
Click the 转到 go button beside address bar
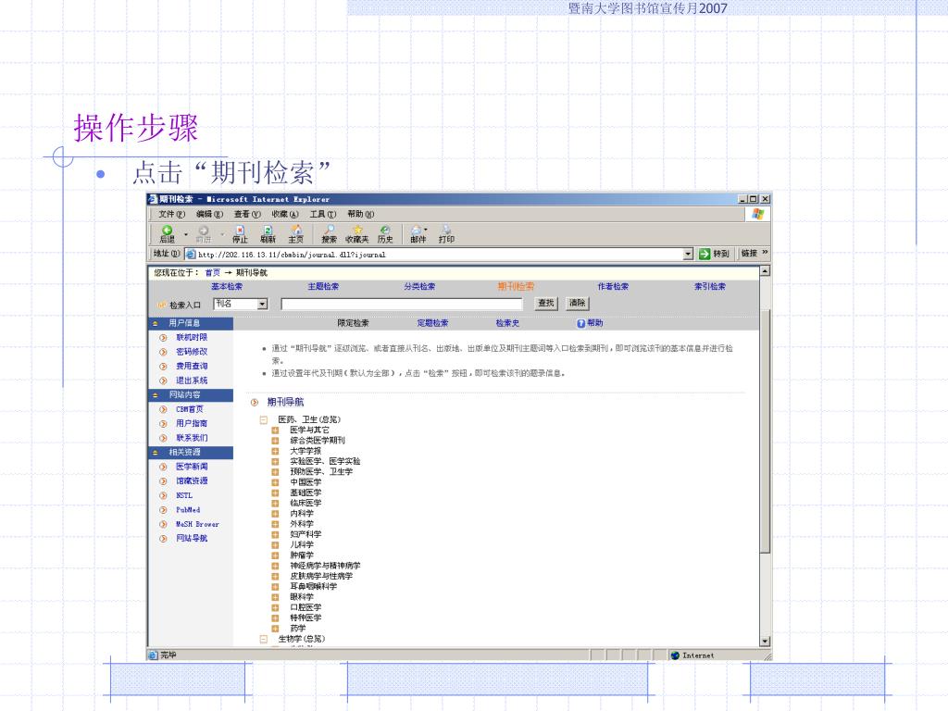pyautogui.click(x=714, y=254)
